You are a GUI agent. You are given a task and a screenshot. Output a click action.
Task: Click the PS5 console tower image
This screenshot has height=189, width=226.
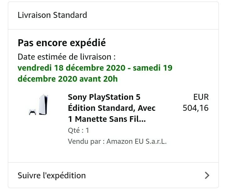coord(41,103)
